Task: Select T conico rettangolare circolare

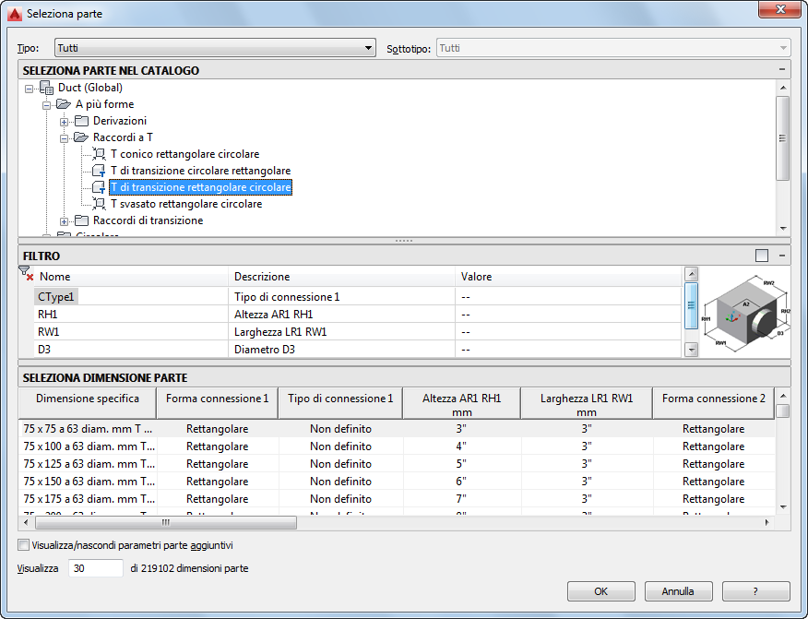Action: point(184,153)
